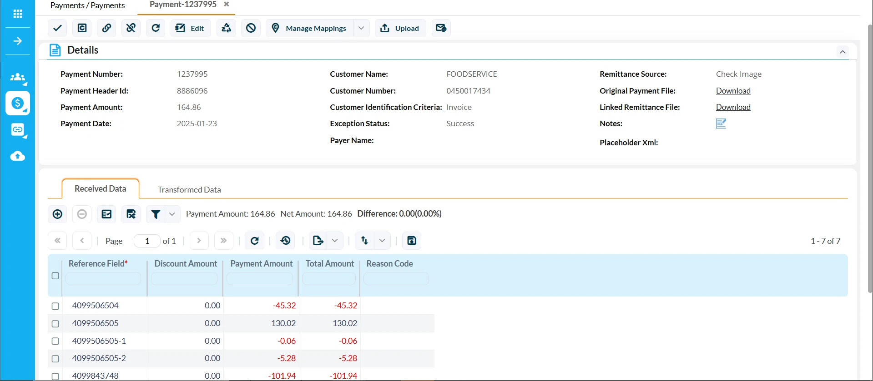Close the Payment-1237995 tab
873x381 pixels.
click(226, 4)
